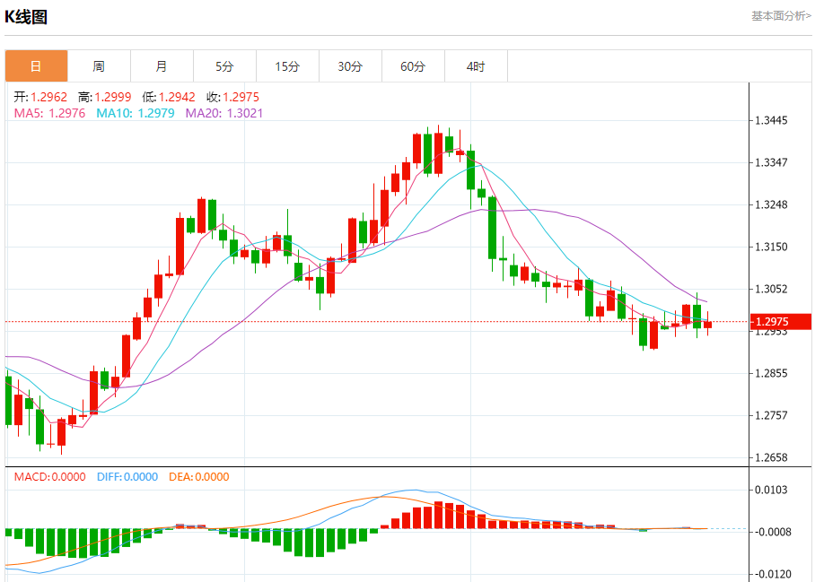Viewport: 815px width, 582px height.
Task: Open the 5分 timeframe tab
Action: point(224,66)
